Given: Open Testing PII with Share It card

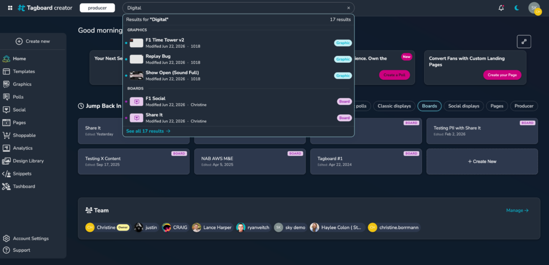Looking at the screenshot, I should pos(482,131).
